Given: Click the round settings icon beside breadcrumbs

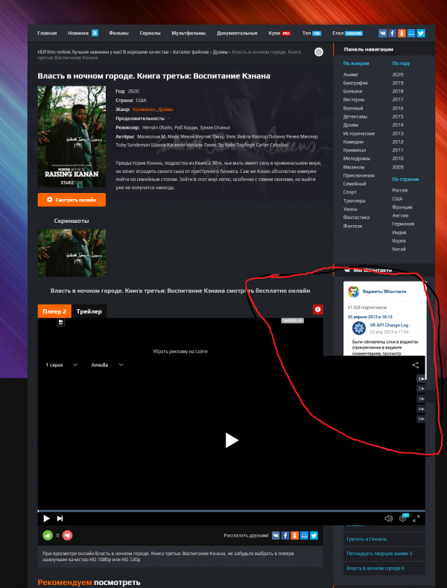Looking at the screenshot, I should click(318, 51).
